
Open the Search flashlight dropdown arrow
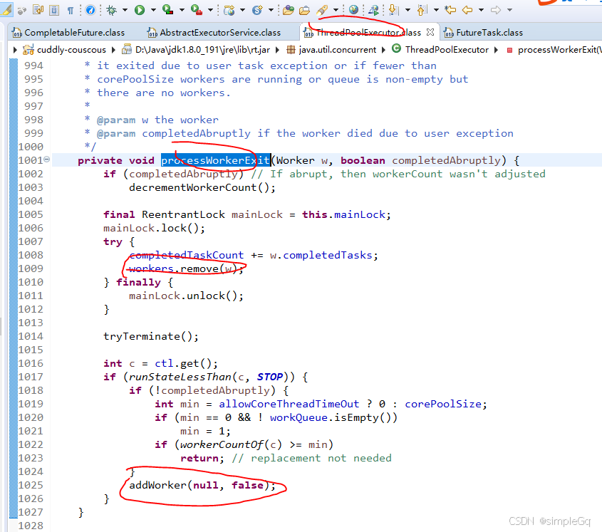point(336,10)
